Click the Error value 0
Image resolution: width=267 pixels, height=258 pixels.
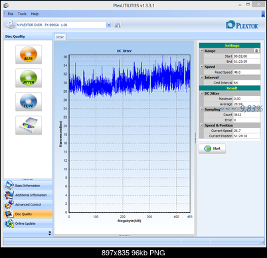point(247,120)
